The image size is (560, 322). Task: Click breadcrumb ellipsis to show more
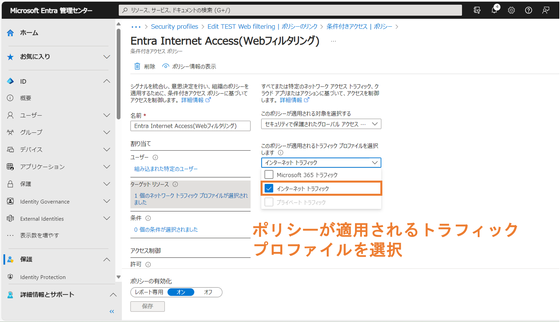click(136, 27)
